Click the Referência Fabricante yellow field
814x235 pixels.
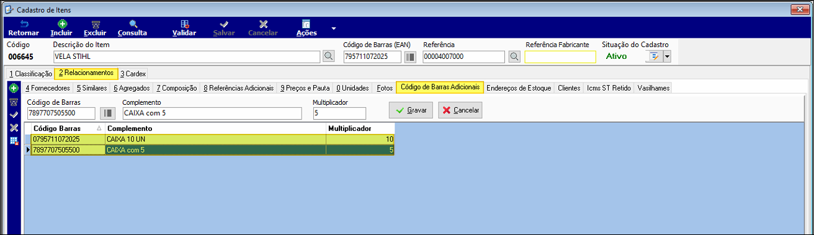pos(560,56)
